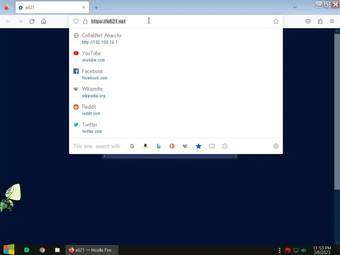Choose Facebook suggestion in dropdown
340x255 pixels.
tap(176, 74)
